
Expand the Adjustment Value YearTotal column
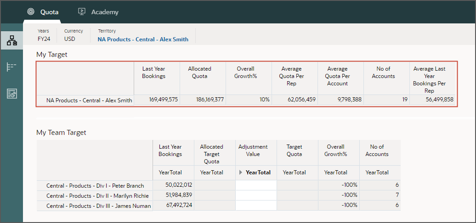[241, 173]
